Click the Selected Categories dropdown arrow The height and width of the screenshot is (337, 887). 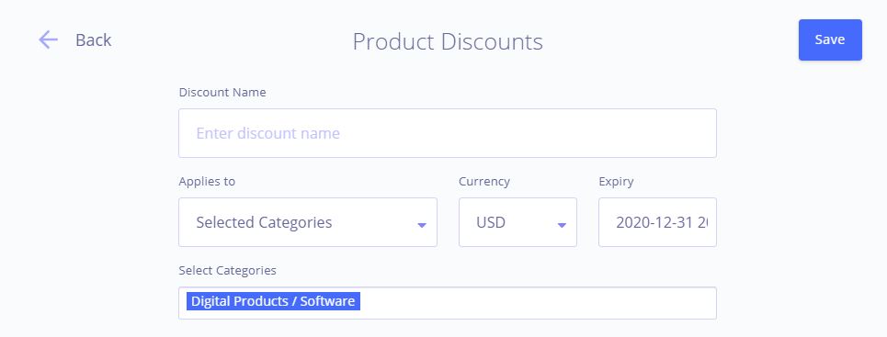pos(421,225)
